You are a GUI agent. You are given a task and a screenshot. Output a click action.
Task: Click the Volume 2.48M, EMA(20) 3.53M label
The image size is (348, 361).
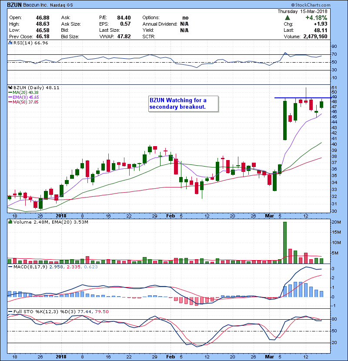click(51, 222)
